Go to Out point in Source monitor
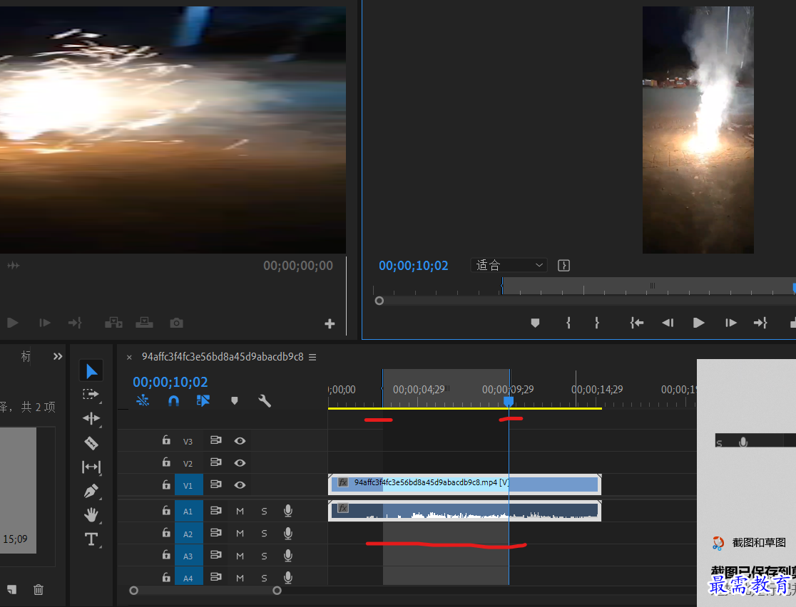 (75, 323)
